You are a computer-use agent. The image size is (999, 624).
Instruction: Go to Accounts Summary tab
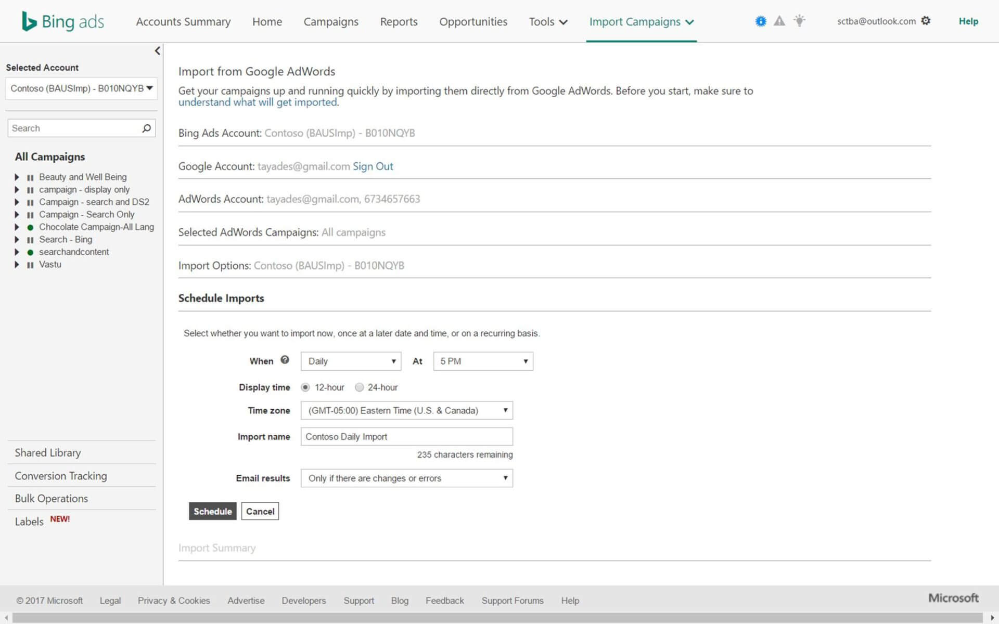[x=183, y=22]
